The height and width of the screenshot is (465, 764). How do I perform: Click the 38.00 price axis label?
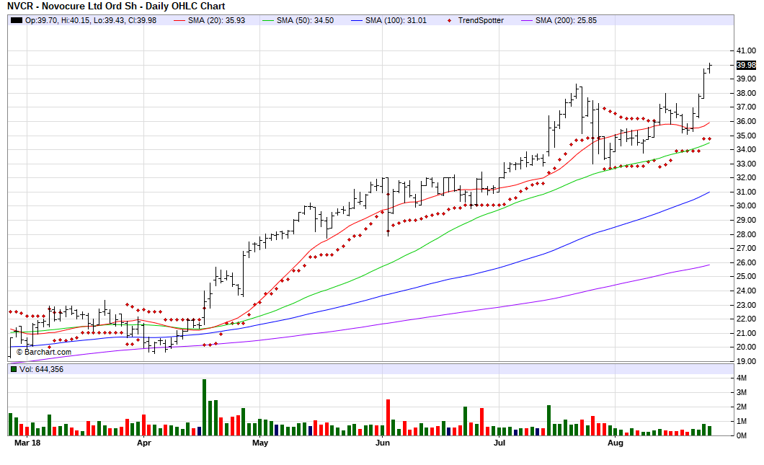click(x=747, y=93)
